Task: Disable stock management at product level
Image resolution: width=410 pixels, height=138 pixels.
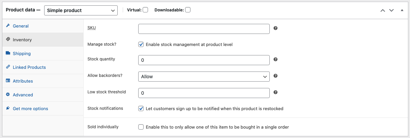Action: [x=141, y=44]
